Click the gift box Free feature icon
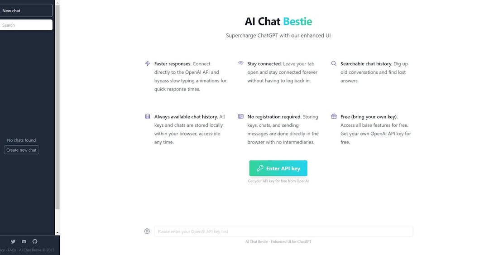Screen dimensions: 489x255 click(334, 116)
